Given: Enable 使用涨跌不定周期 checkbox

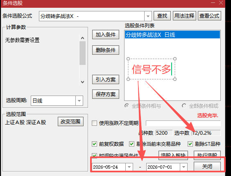Looking at the screenshot, I should click(x=94, y=123).
